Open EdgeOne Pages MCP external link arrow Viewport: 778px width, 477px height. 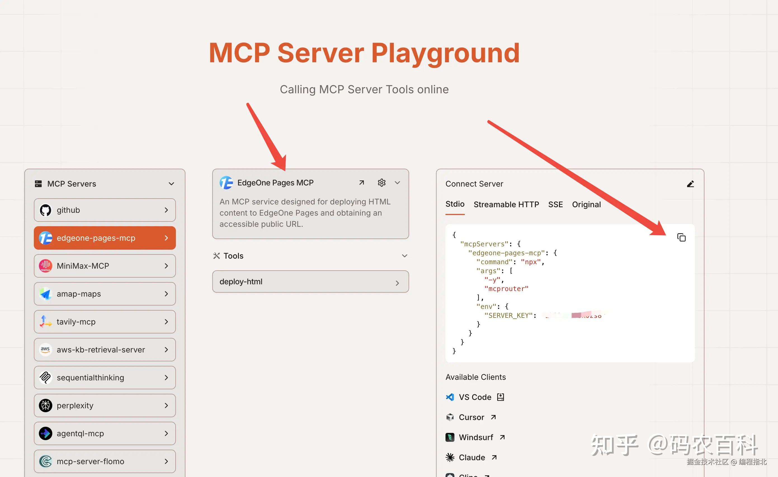361,182
